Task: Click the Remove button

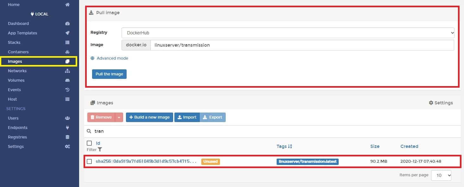Action: coord(101,117)
